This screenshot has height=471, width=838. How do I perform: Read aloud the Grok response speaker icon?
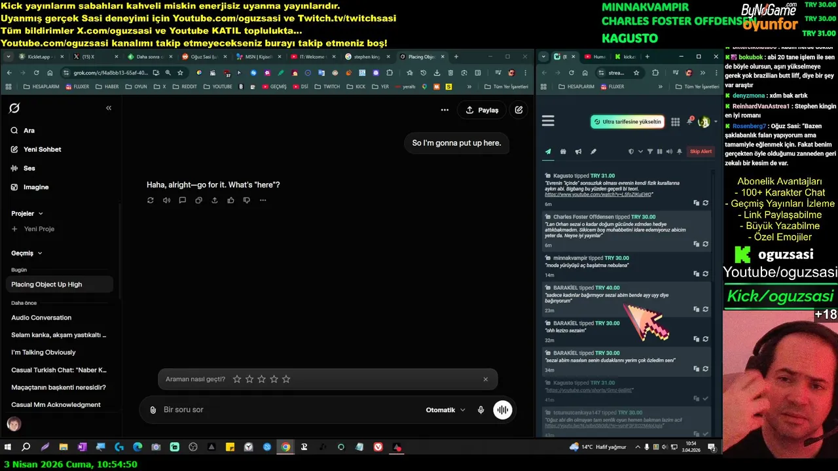166,200
